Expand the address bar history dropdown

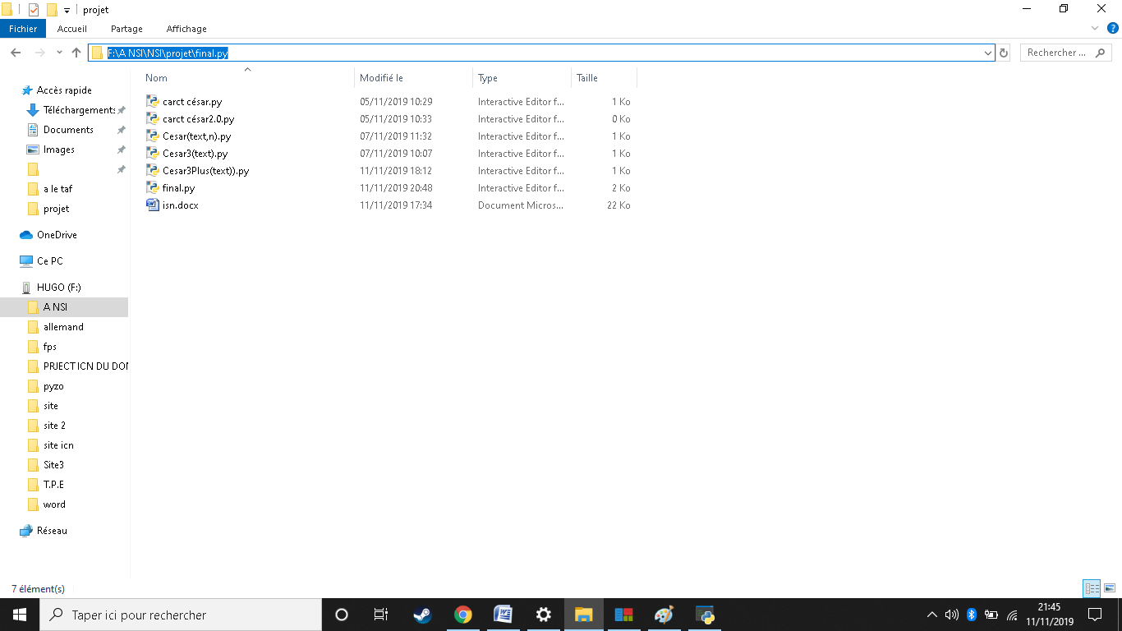click(988, 53)
